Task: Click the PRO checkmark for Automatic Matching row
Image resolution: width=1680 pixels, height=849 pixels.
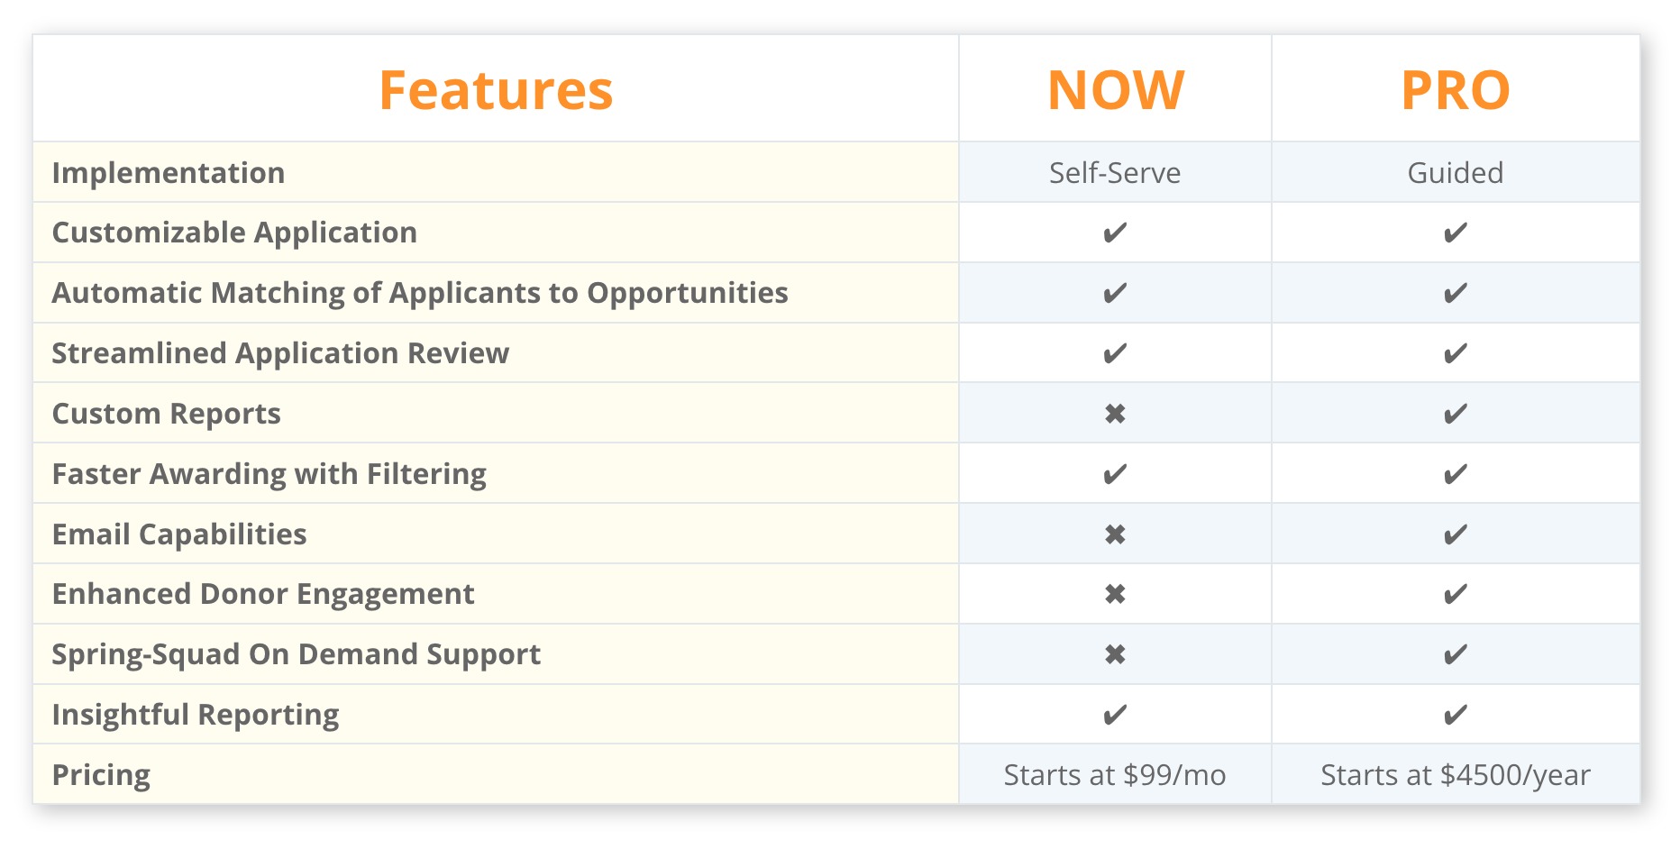Action: click(1455, 293)
